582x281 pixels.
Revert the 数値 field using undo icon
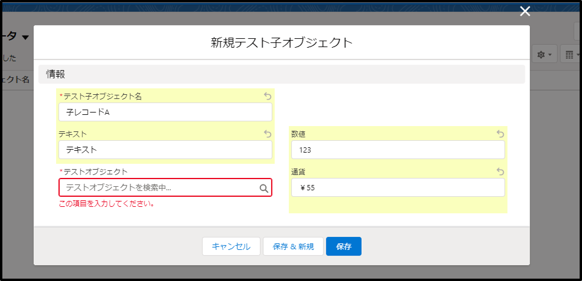pos(500,134)
